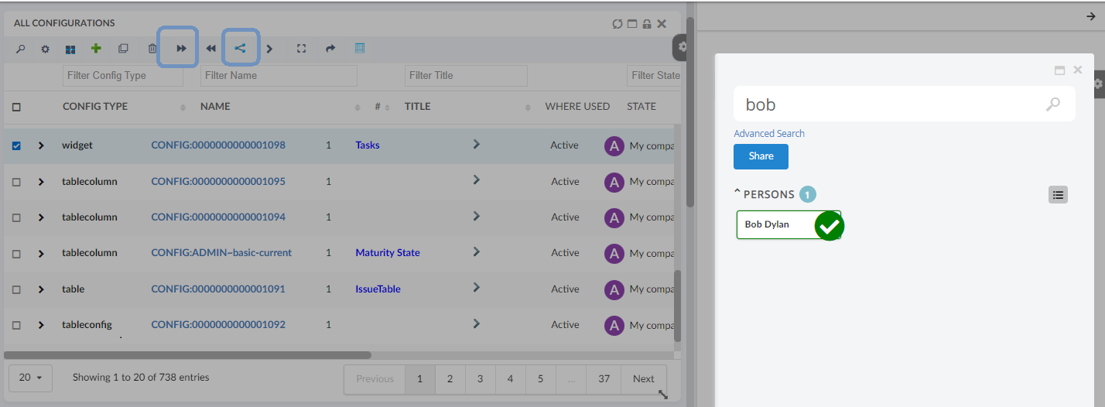Screen dimensions: 1105x407
Task: Click the copy/duplicate icon in the toolbar
Action: click(123, 49)
